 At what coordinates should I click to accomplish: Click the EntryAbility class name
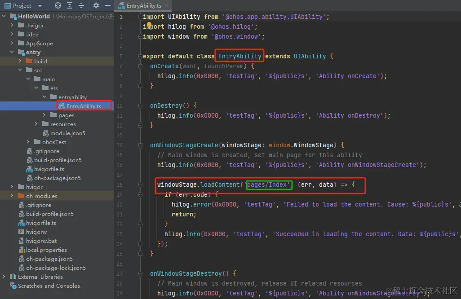(239, 56)
